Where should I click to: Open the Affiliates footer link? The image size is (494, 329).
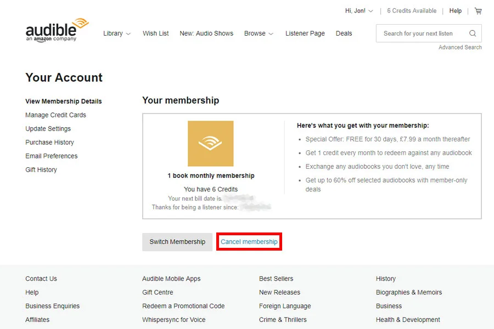(37, 320)
